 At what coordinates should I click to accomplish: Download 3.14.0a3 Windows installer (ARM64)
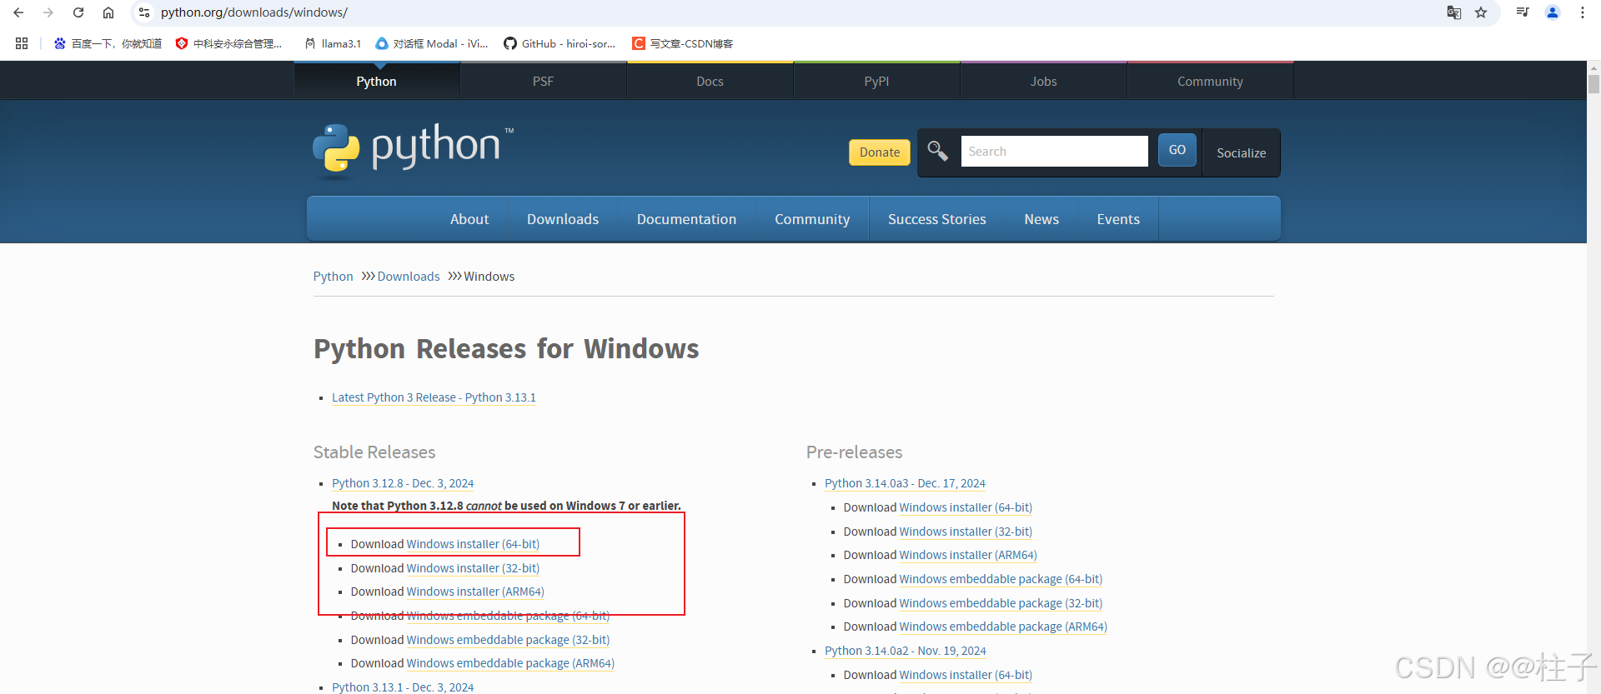pyautogui.click(x=968, y=555)
